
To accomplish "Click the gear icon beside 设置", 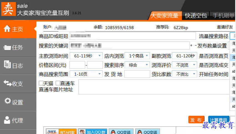I will click(8, 101).
